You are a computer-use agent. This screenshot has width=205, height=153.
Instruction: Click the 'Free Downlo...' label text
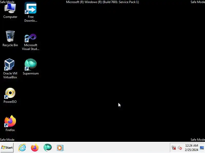[x=31, y=19]
